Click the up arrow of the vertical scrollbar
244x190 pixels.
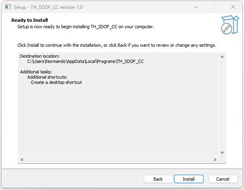[222, 57]
